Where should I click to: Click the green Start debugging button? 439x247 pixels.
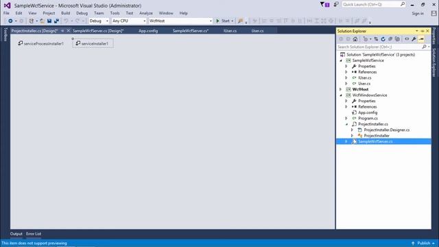(223, 21)
